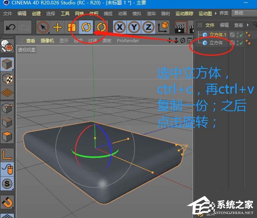
Task: Select the highlighted Rotate tool
Action: [x=86, y=27]
